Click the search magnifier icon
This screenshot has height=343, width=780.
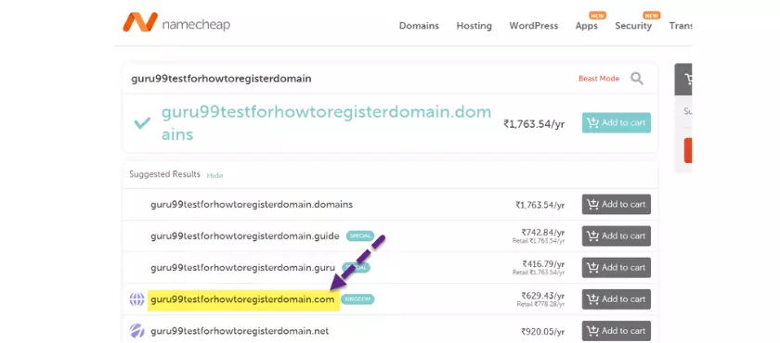pos(637,79)
